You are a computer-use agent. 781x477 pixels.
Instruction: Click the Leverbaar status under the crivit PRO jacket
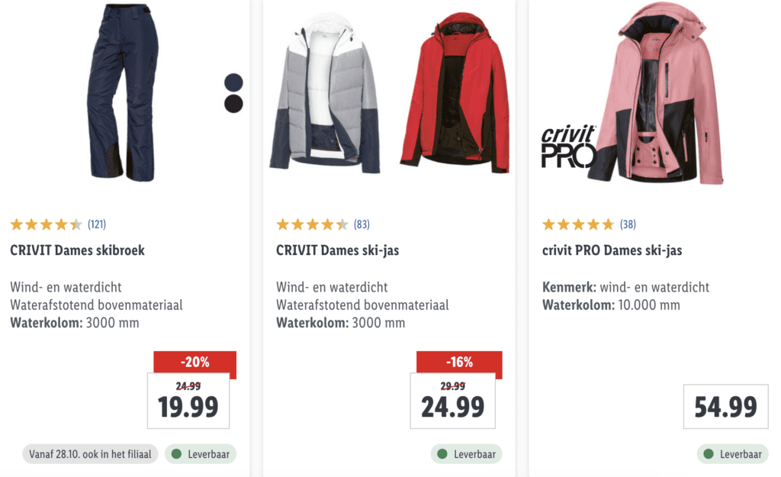click(733, 454)
